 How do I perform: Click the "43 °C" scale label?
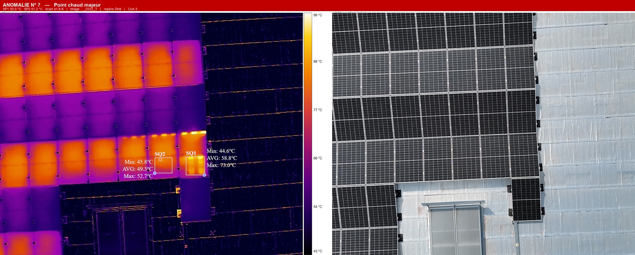(x=317, y=251)
